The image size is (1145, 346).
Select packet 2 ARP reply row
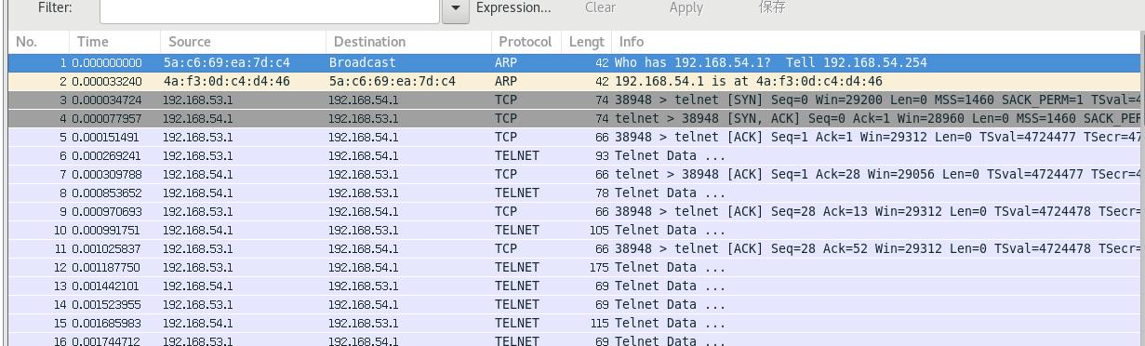575,81
